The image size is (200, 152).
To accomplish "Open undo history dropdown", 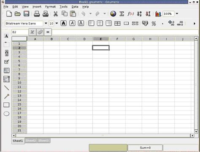I will pyautogui.click(x=90, y=14).
